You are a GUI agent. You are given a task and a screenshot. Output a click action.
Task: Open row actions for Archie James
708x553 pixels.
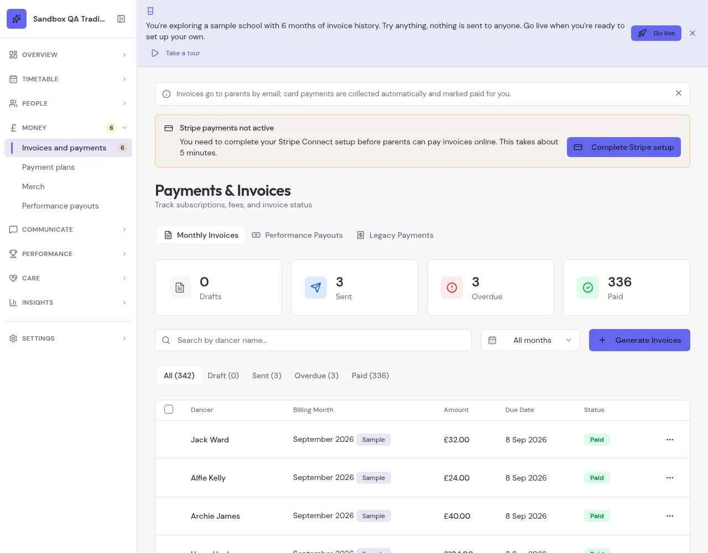670,516
